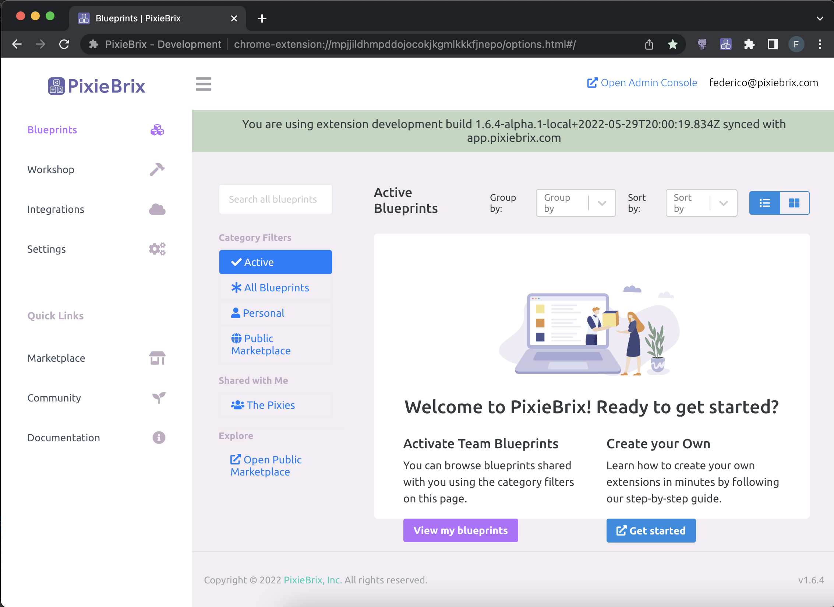
Task: Click the Integrations cloud icon
Action: (x=157, y=209)
